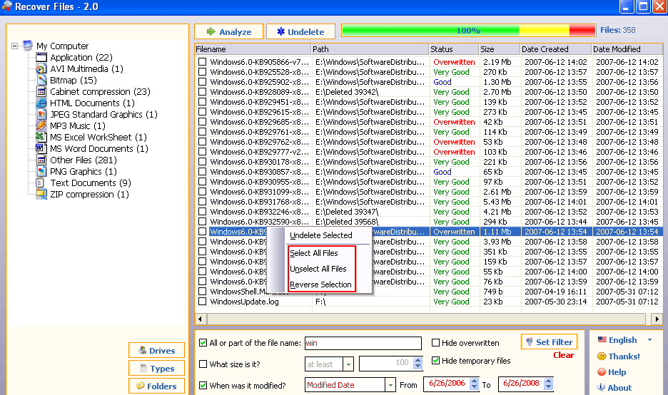Click the AVI Multimedia icon
Screen dimensions: 668x395
(x=41, y=69)
